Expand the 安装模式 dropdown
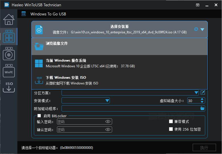The image size is (222, 154). tap(86, 101)
